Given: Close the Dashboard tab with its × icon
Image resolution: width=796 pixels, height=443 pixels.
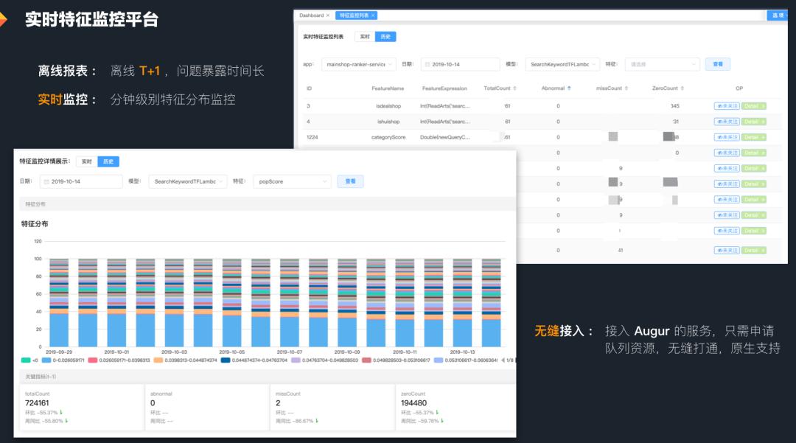Looking at the screenshot, I should [328, 15].
